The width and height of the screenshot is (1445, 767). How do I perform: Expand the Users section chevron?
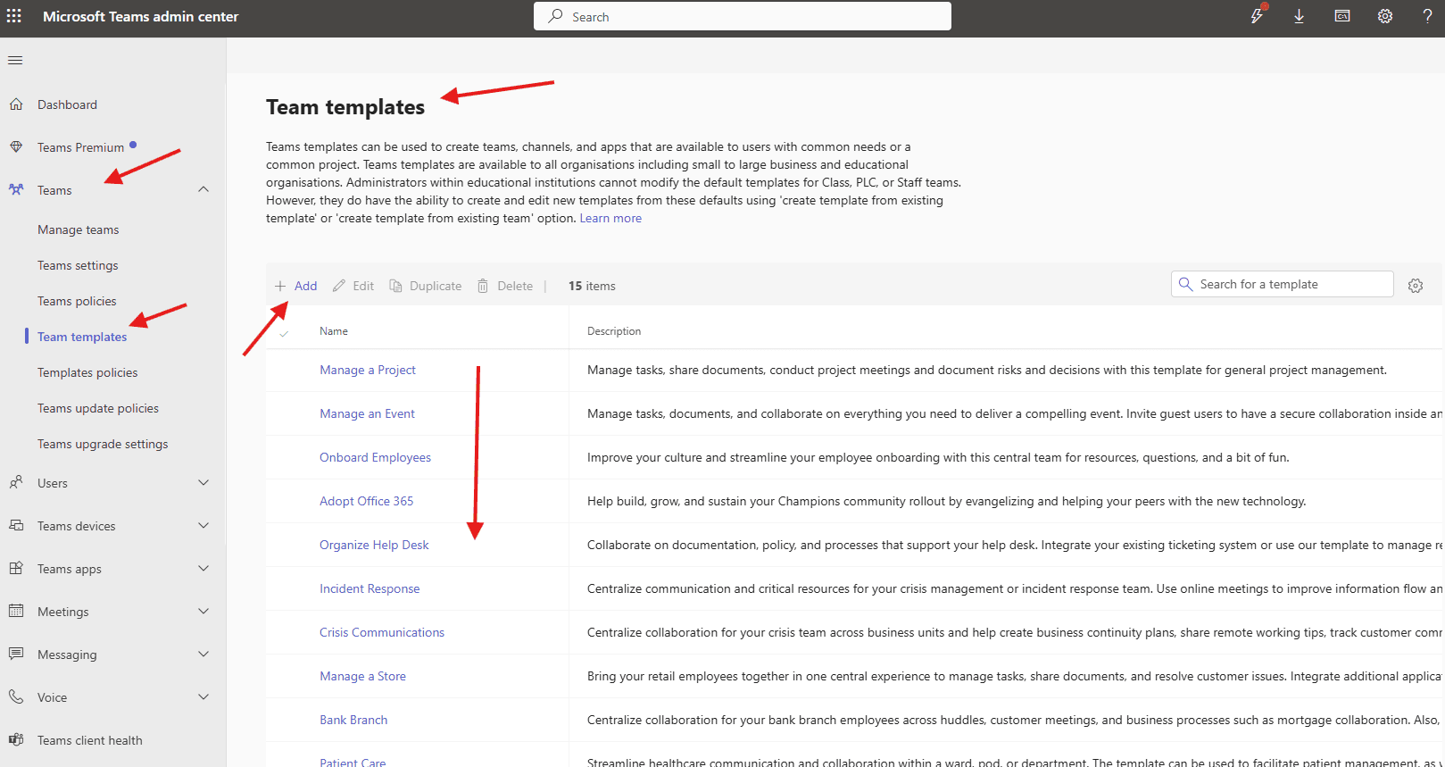coord(203,482)
